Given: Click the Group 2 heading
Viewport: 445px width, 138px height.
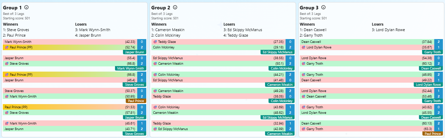Looking at the screenshot, I should click(161, 8).
